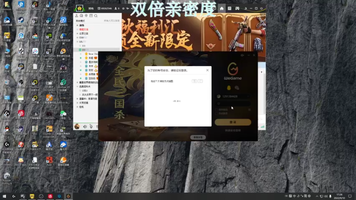Viewport: 356px width, 200px height.
Task: Click the NetEase Music taskbar icon
Action: click(50, 196)
